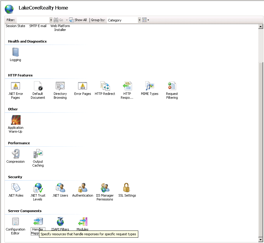Open Handler Mappings feature
The height and width of the screenshot is (243, 264).
[x=38, y=226]
